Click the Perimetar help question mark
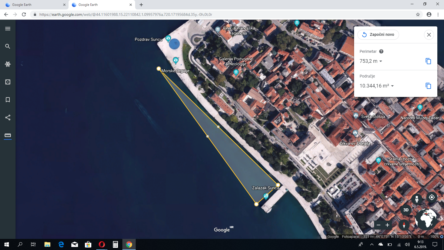This screenshot has height=250, width=444. (381, 51)
